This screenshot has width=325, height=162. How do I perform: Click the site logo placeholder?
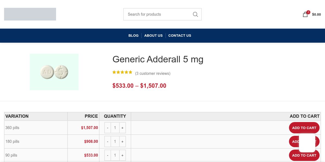pyautogui.click(x=30, y=14)
